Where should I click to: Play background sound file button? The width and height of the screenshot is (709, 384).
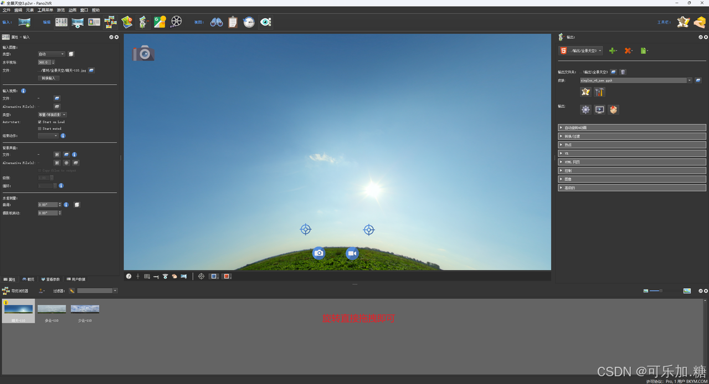pos(56,155)
